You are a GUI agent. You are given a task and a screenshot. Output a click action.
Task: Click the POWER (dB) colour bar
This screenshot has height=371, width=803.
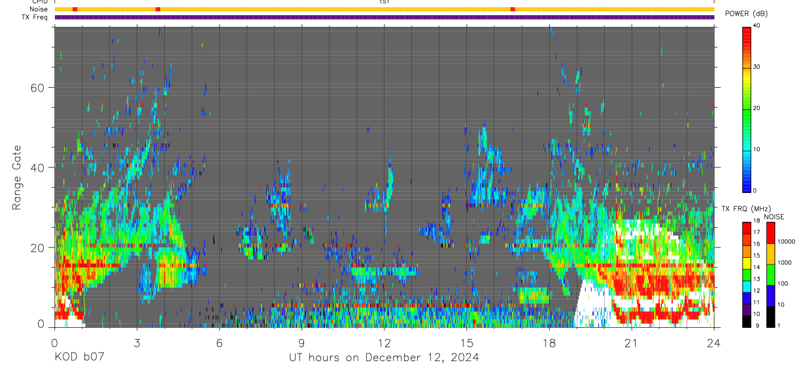747,109
